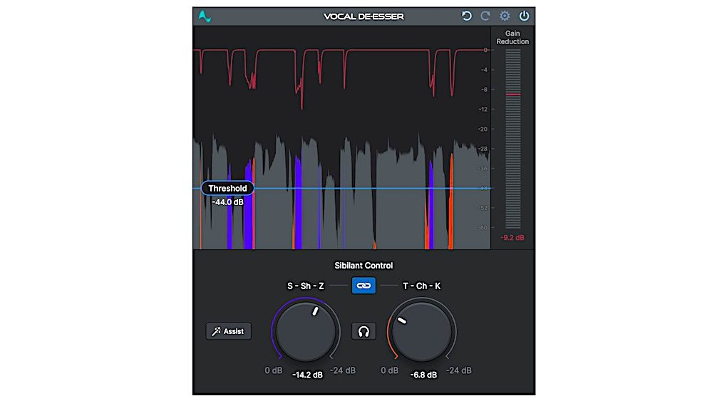Toggle the plugin power bypass button
The width and height of the screenshot is (727, 401).
524,16
